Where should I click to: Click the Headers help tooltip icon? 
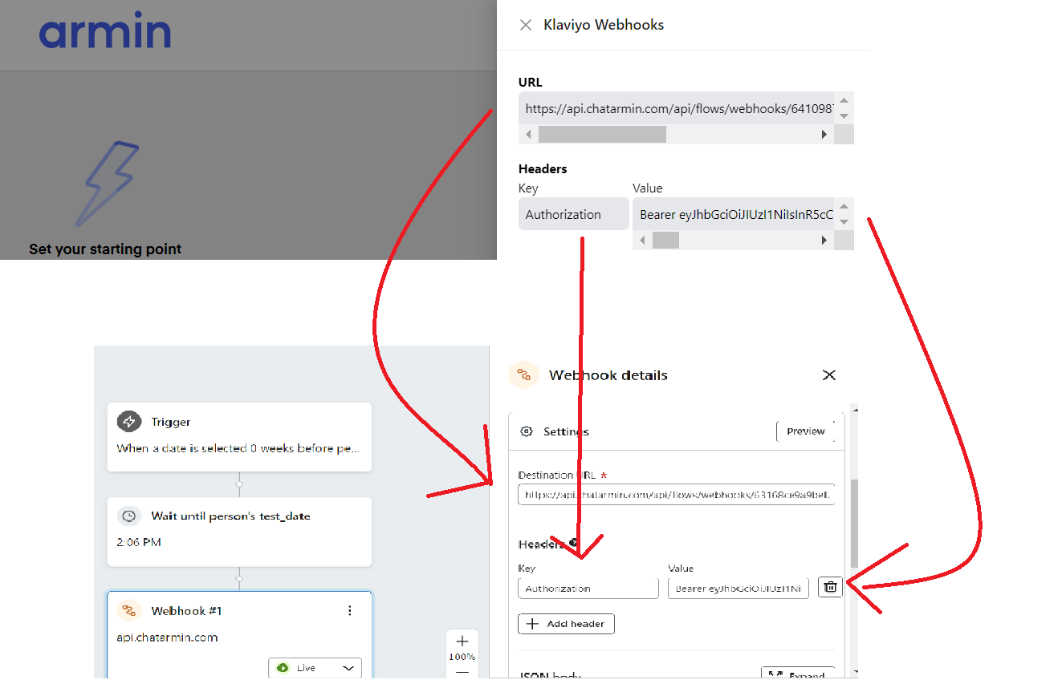click(x=573, y=543)
